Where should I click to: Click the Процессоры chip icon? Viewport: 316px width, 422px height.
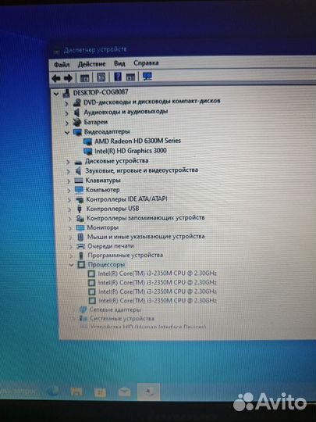81,265
